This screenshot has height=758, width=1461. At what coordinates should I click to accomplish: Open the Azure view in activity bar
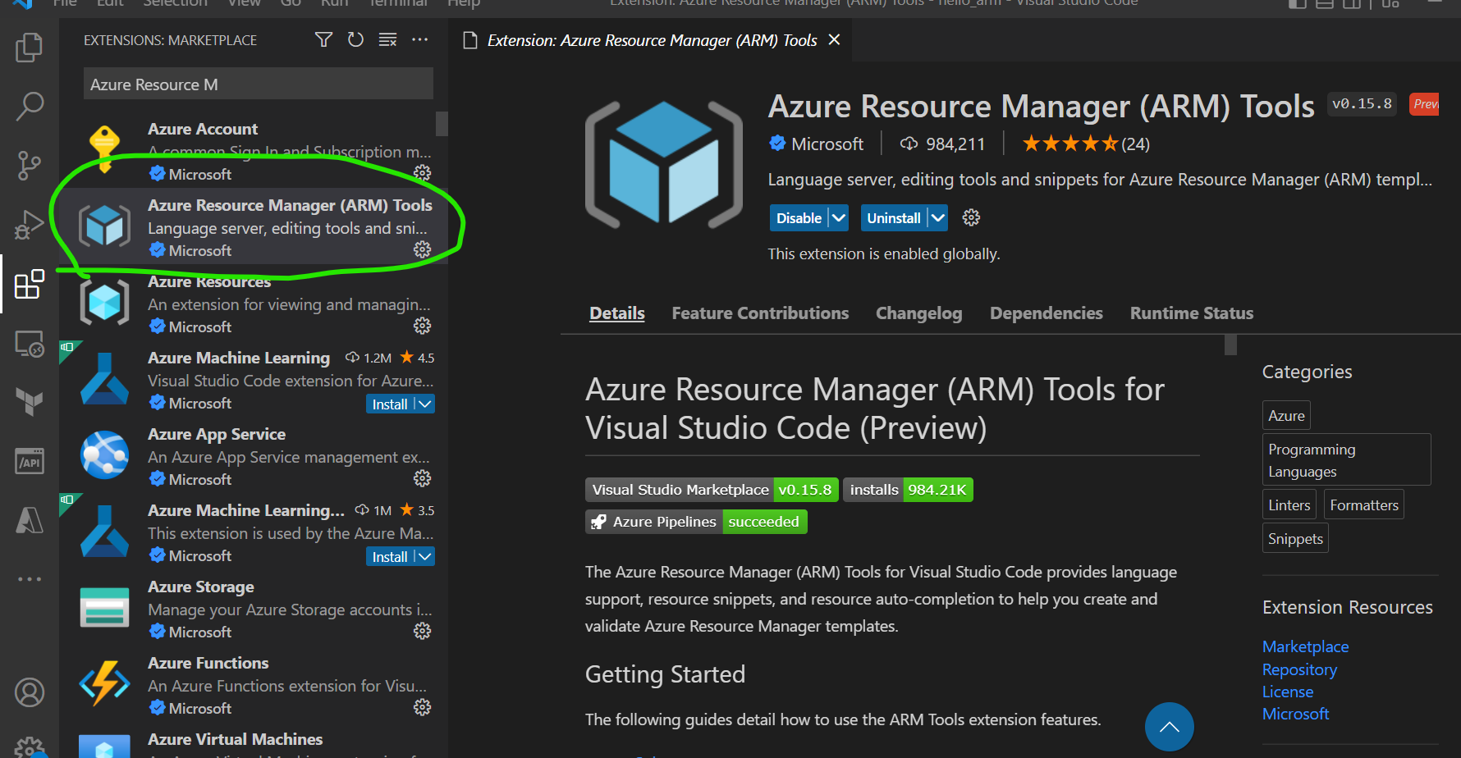(x=30, y=519)
